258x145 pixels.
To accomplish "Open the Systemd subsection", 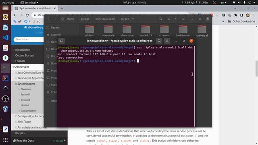I will click(25, 100).
